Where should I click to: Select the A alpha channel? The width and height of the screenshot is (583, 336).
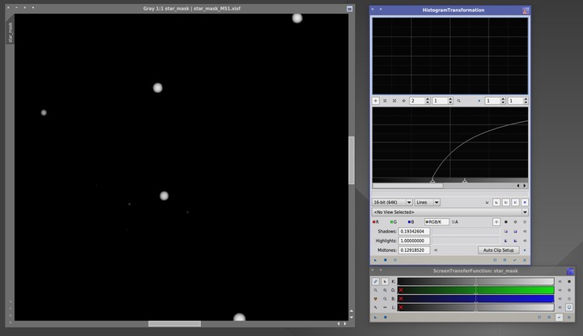click(x=455, y=222)
